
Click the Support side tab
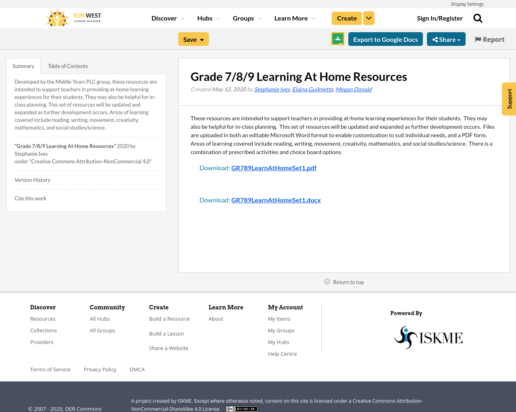click(x=508, y=99)
